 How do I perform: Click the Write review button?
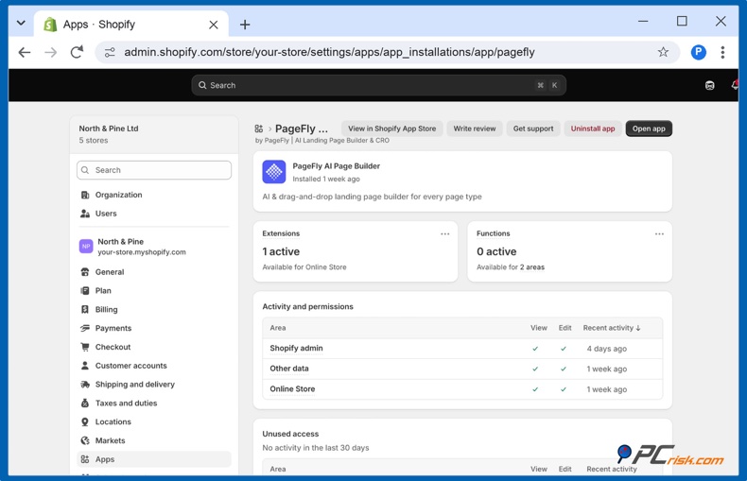tap(475, 129)
